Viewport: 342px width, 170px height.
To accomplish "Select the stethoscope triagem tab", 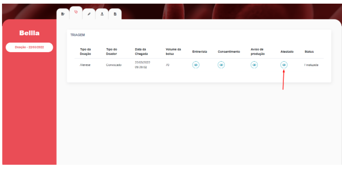I will [76, 13].
